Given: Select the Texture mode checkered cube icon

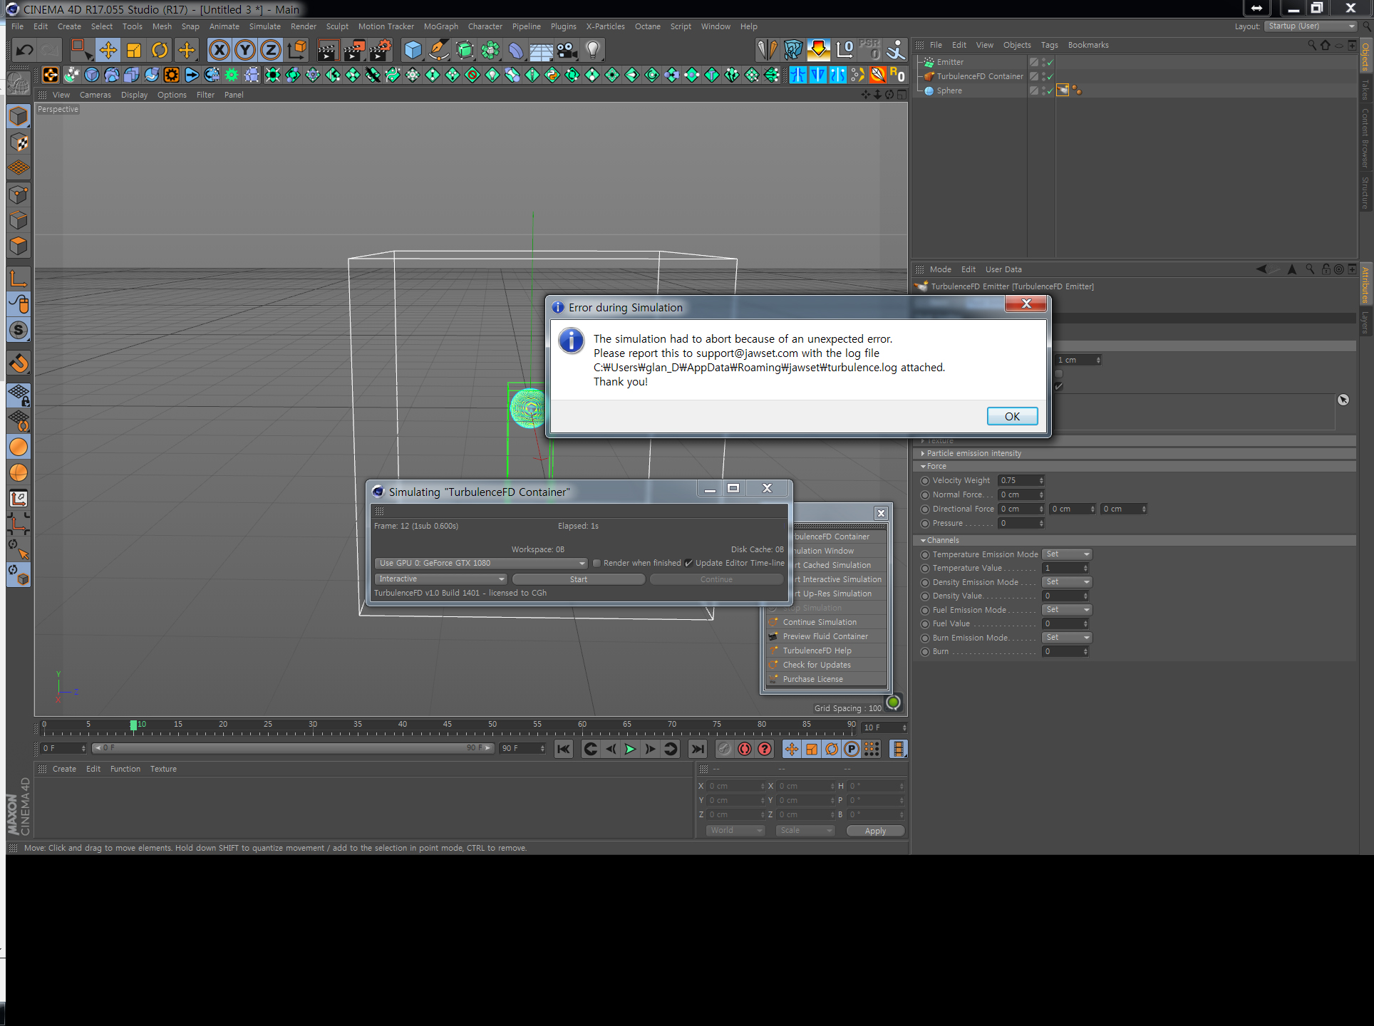Looking at the screenshot, I should coord(19,142).
